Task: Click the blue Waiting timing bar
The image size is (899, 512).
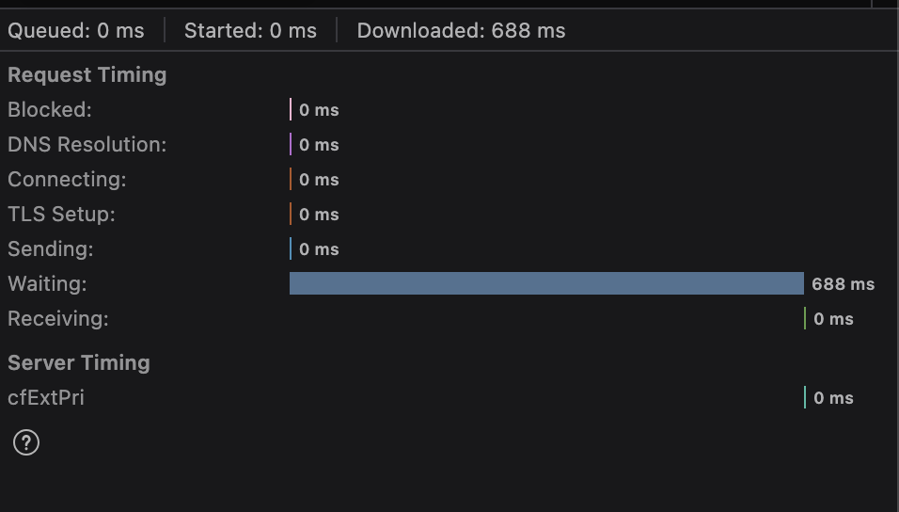Action: coord(546,283)
